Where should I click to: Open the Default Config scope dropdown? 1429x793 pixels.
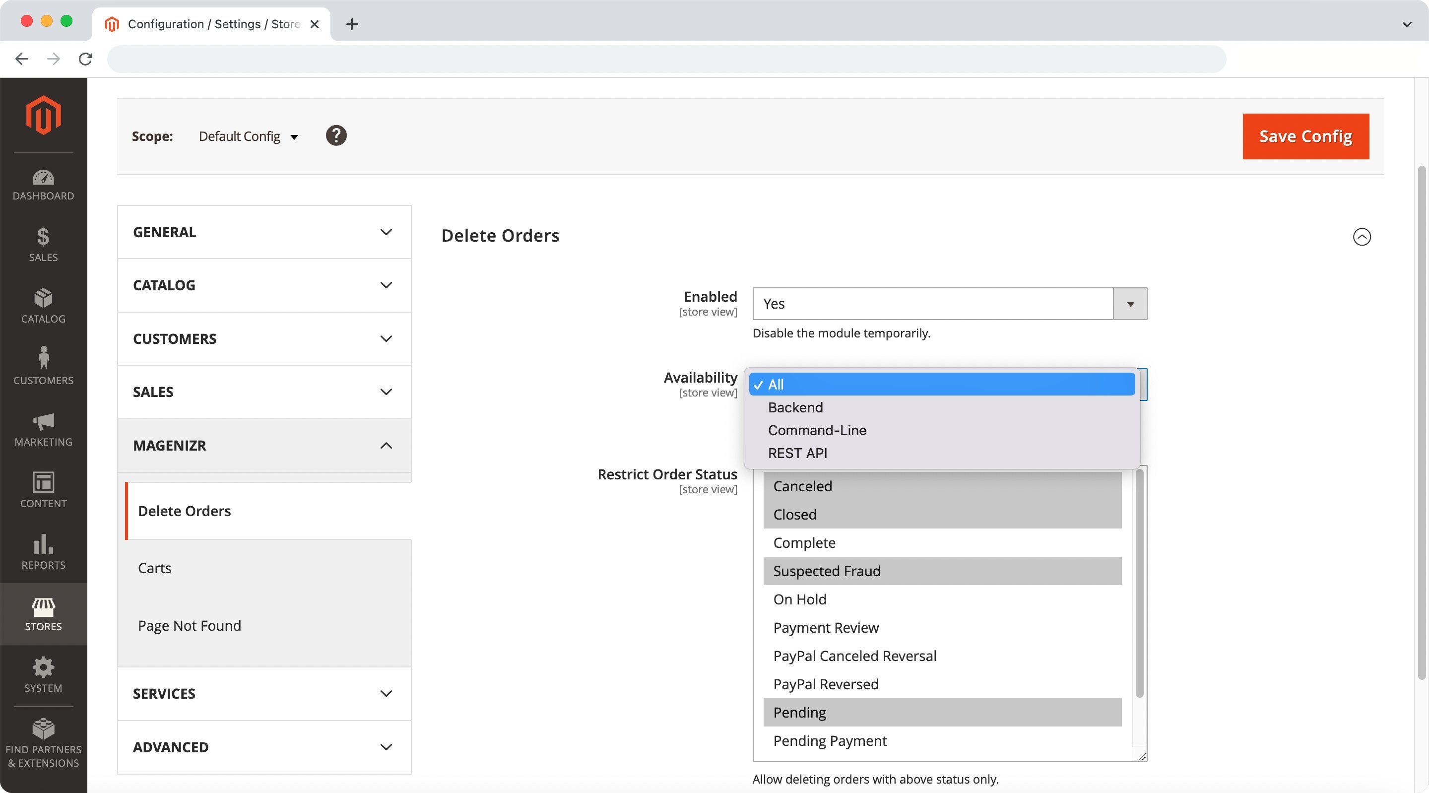click(x=248, y=136)
